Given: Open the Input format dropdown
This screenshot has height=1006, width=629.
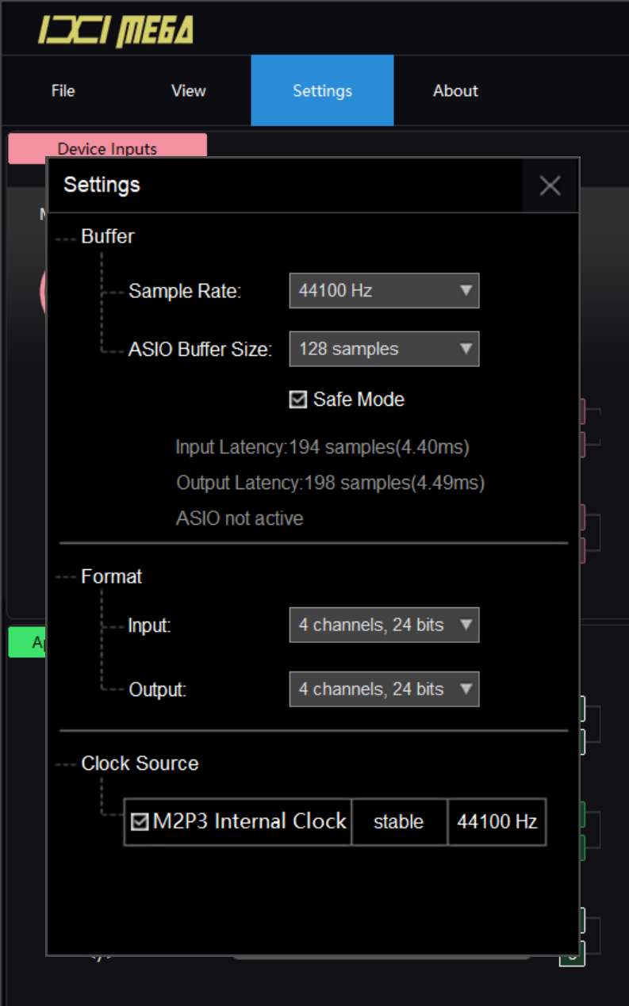Looking at the screenshot, I should [384, 625].
